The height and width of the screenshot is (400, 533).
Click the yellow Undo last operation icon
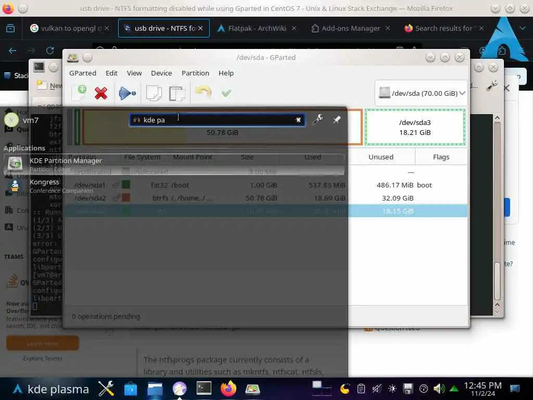click(204, 92)
